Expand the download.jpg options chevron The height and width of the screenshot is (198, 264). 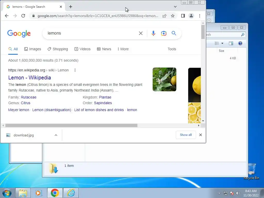pos(56,135)
